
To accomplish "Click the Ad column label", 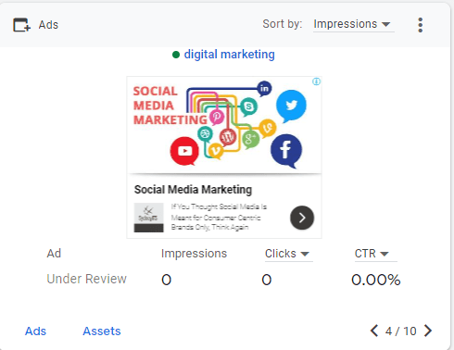I will (x=54, y=254).
